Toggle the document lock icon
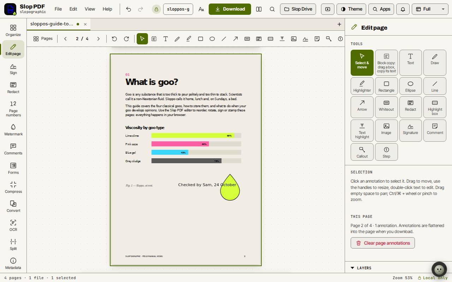This screenshot has height=282, width=452. pos(156,9)
